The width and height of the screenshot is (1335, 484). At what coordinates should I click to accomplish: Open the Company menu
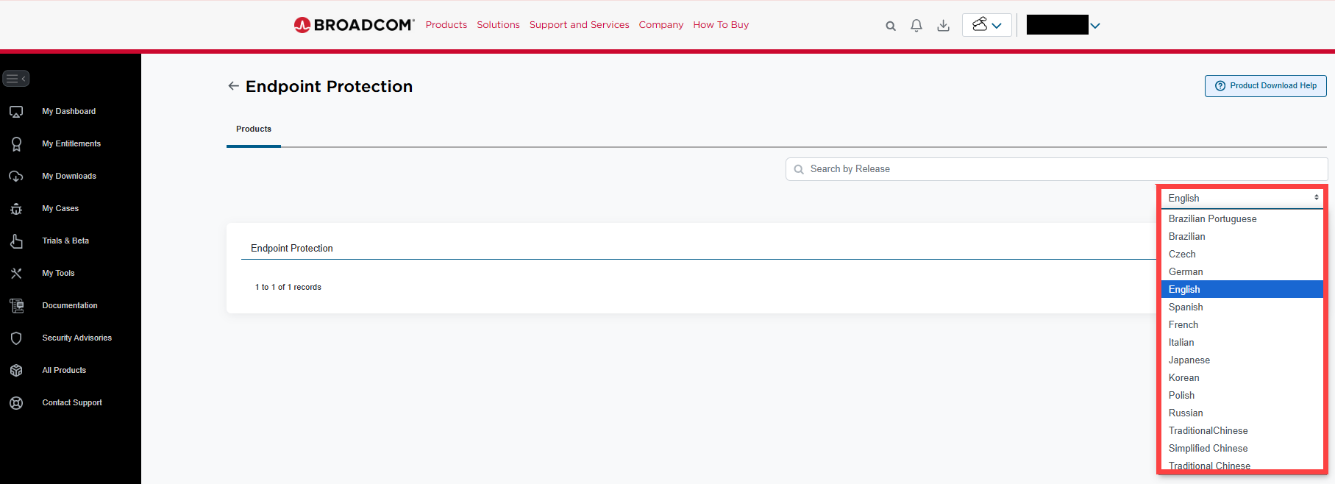point(661,25)
